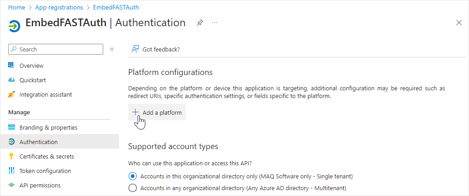Image resolution: width=469 pixels, height=196 pixels.
Task: Click the EmbedFASTAuth app logo icon
Action: pos(14,26)
